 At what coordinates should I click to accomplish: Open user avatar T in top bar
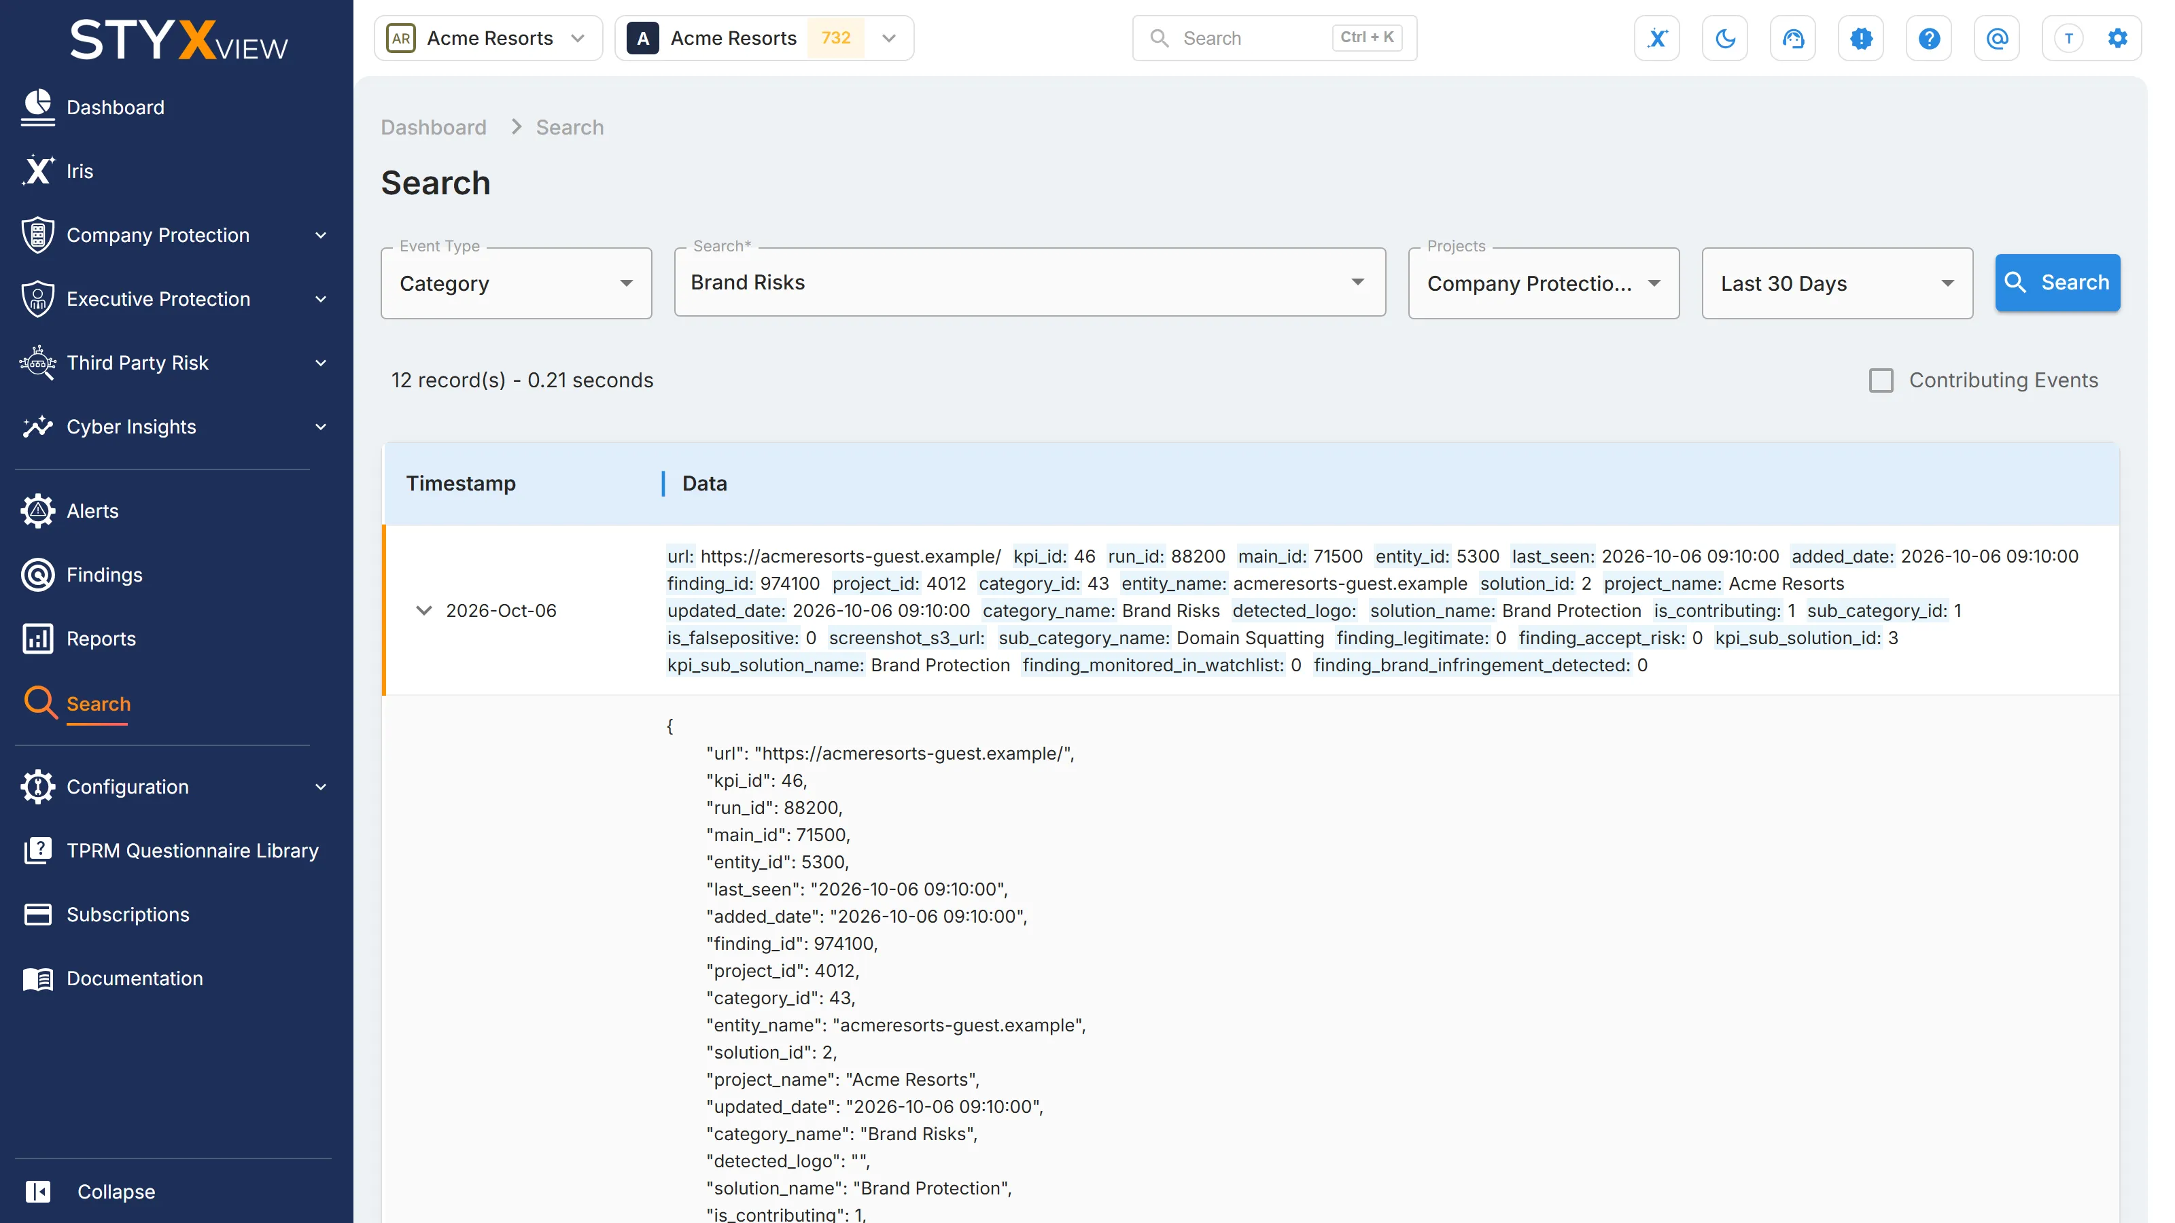pos(2068,38)
